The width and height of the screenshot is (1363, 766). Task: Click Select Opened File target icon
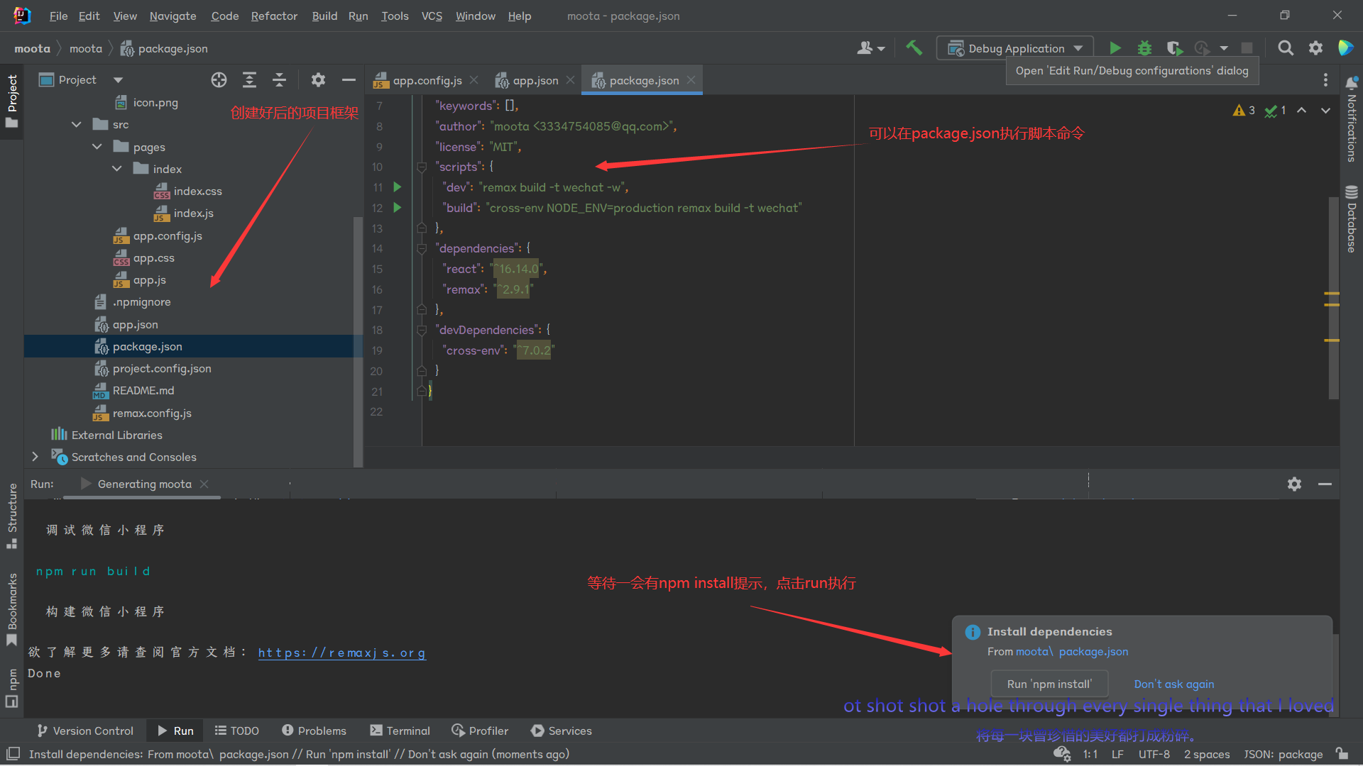(219, 80)
